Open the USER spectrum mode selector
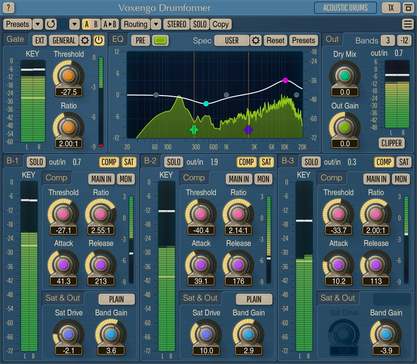 tap(232, 41)
